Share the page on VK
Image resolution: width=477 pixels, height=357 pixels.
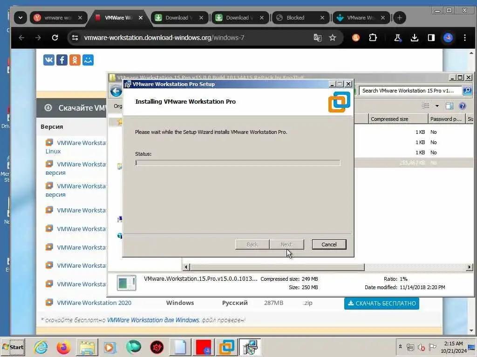[48, 60]
